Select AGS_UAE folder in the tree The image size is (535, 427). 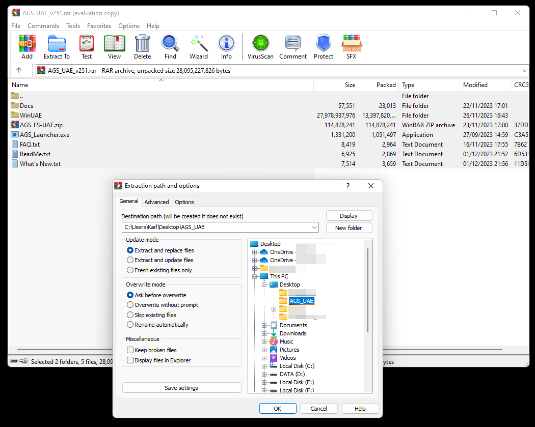(x=301, y=301)
